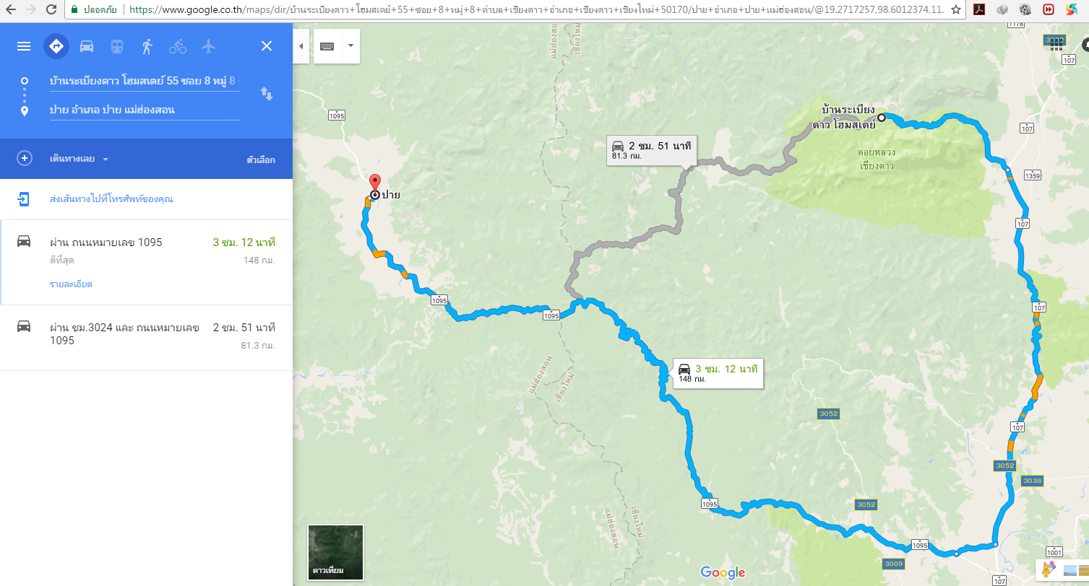Select the route via ถนนหมายเลข 1095
Image resolution: width=1089 pixels, height=586 pixels.
tap(146, 262)
